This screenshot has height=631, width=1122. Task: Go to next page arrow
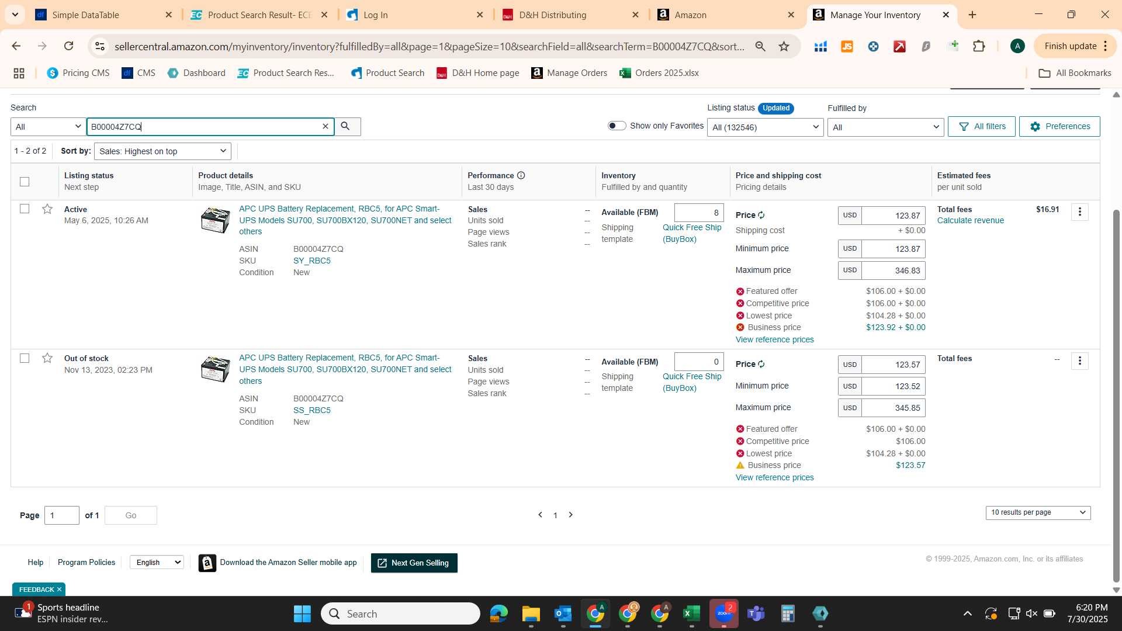coord(571,515)
